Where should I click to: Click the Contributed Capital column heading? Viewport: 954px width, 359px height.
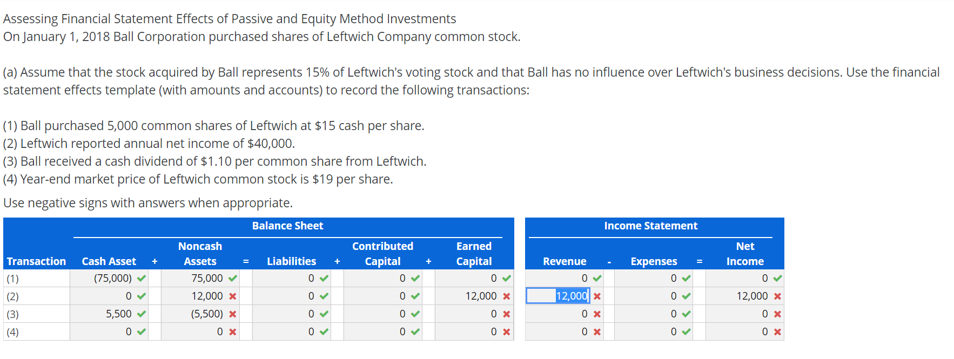click(x=382, y=254)
